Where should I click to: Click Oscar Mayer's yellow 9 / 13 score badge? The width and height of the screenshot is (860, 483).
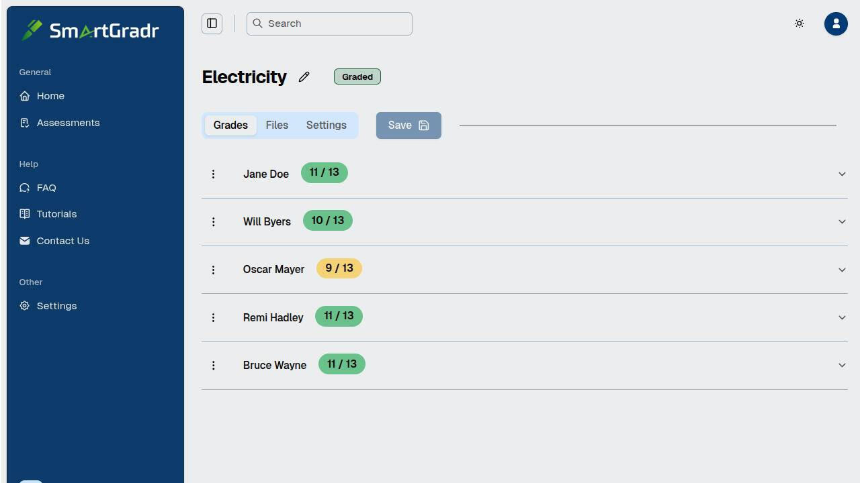[x=339, y=268]
